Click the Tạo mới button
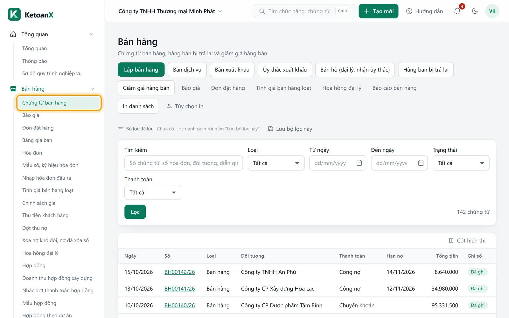The height and width of the screenshot is (318, 509). point(379,11)
